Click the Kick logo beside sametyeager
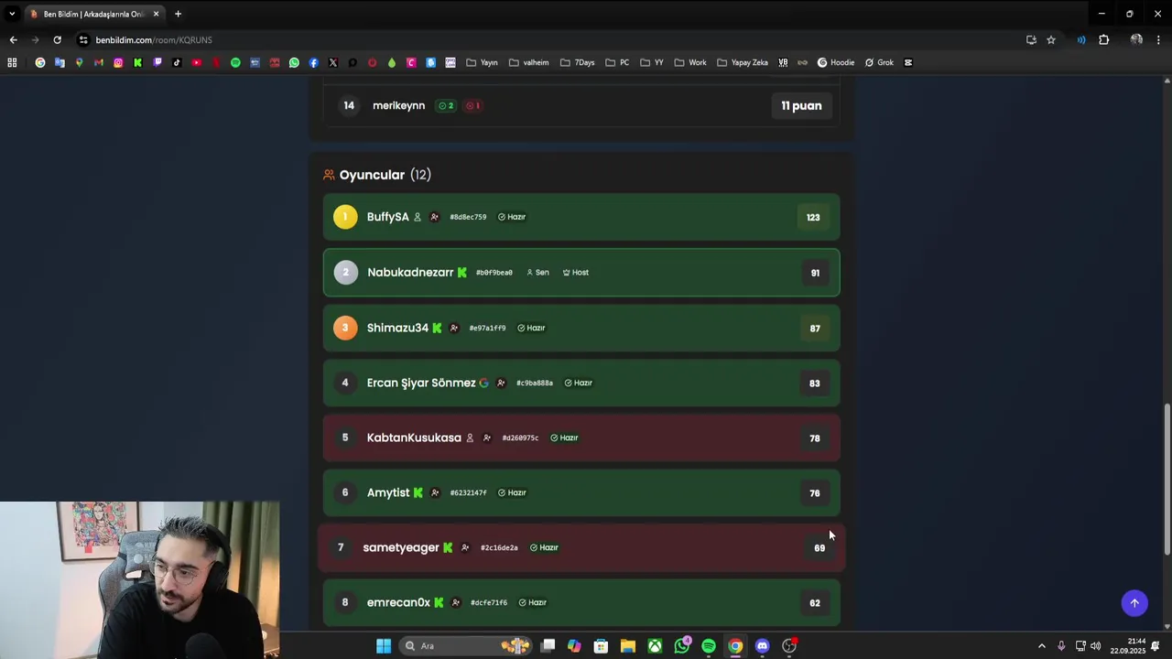The image size is (1172, 659). click(448, 547)
